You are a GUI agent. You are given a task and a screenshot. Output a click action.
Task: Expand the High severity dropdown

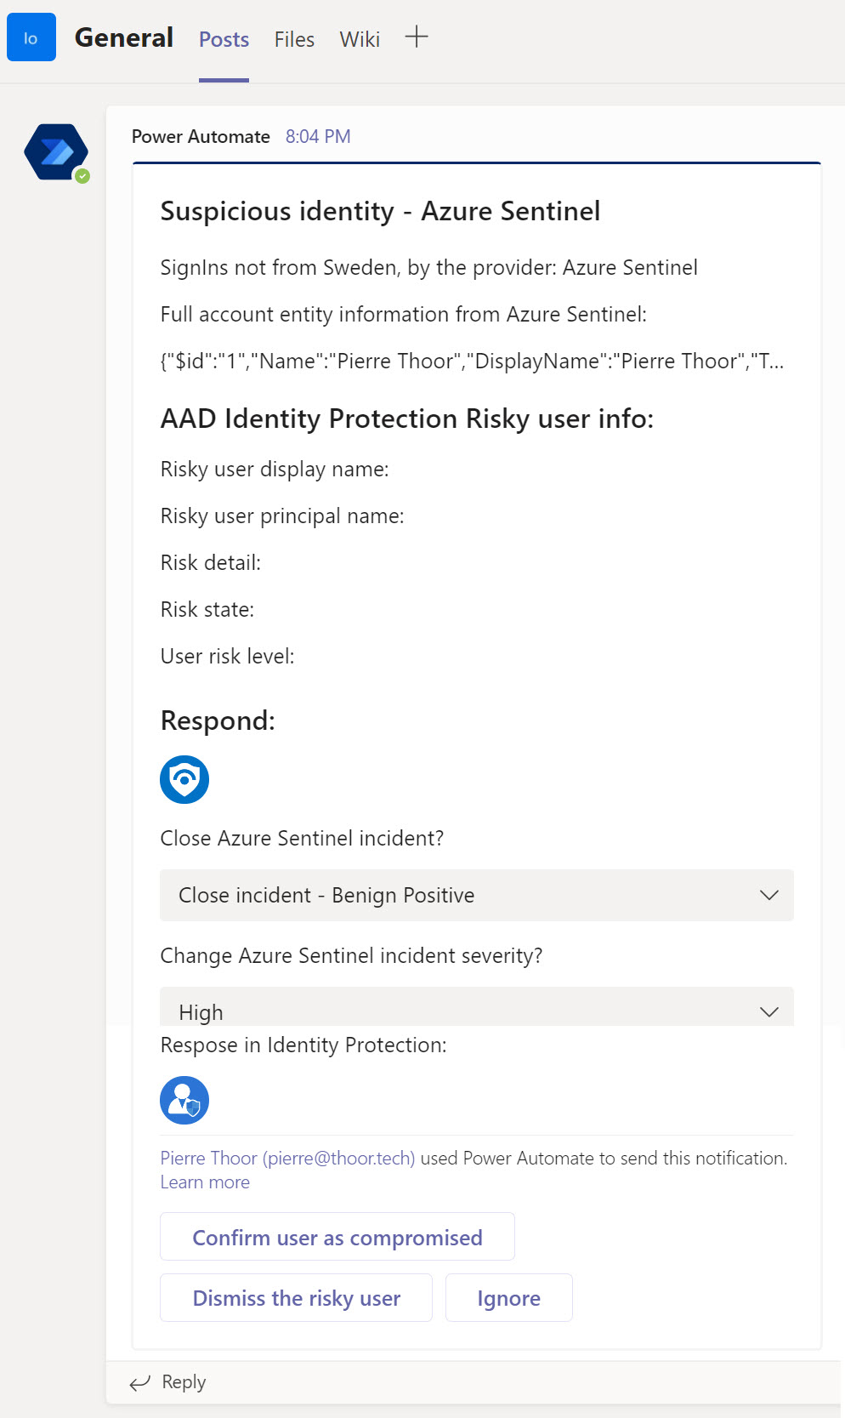(x=477, y=1006)
